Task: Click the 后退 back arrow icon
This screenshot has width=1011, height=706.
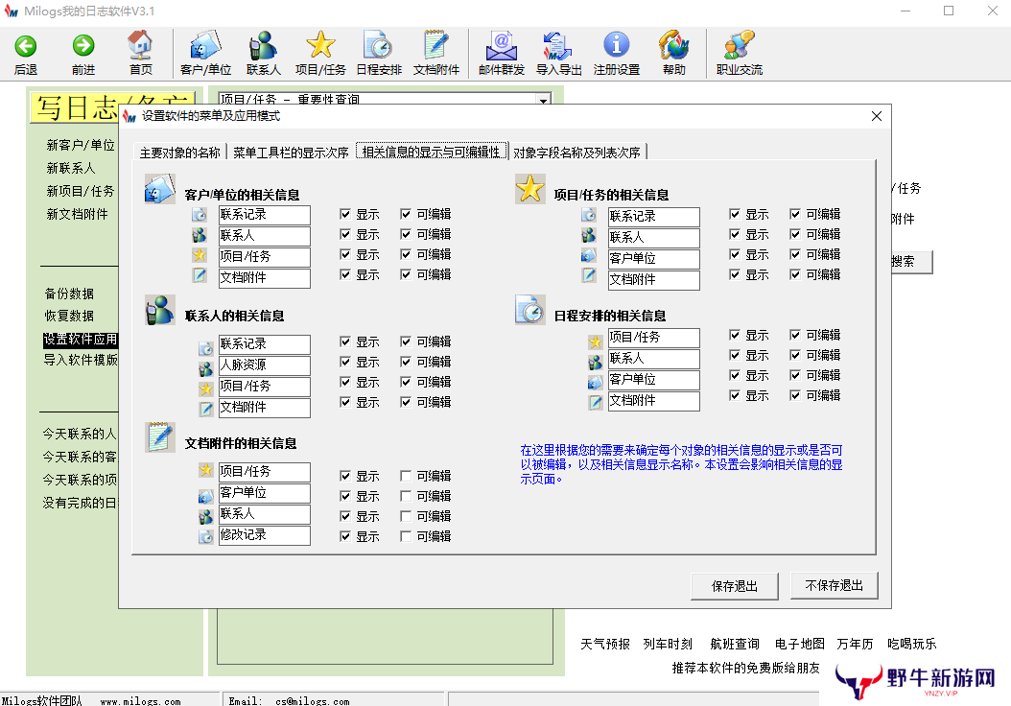Action: click(x=26, y=46)
